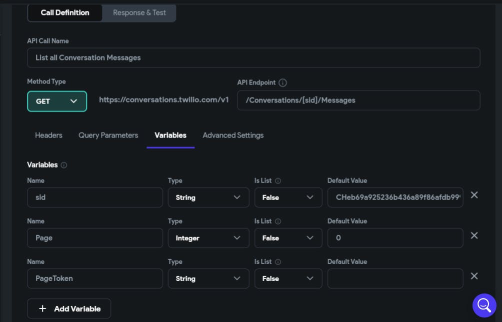
Task: Switch to Response & Test tab
Action: click(x=139, y=12)
